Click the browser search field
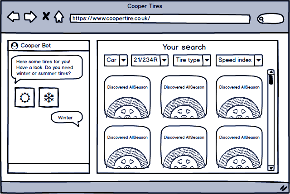290x194 pixels. coord(271,19)
